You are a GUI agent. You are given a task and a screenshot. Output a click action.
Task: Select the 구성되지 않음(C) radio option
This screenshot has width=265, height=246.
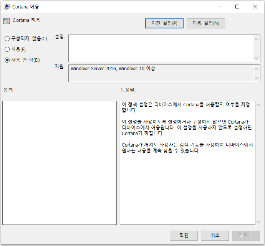point(26,39)
